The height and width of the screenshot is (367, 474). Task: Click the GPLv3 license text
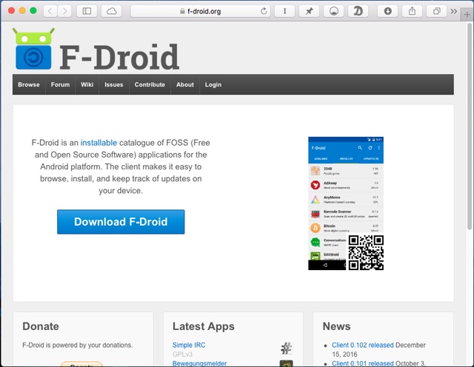(182, 354)
